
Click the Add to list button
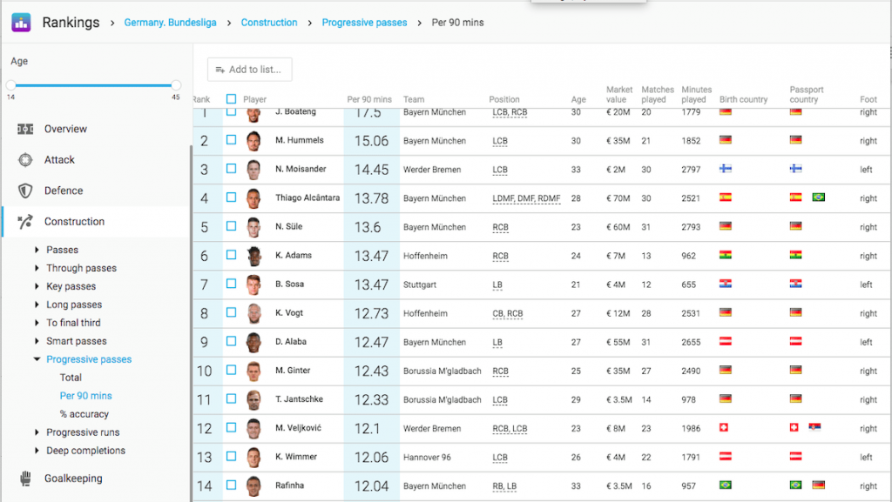(x=250, y=70)
